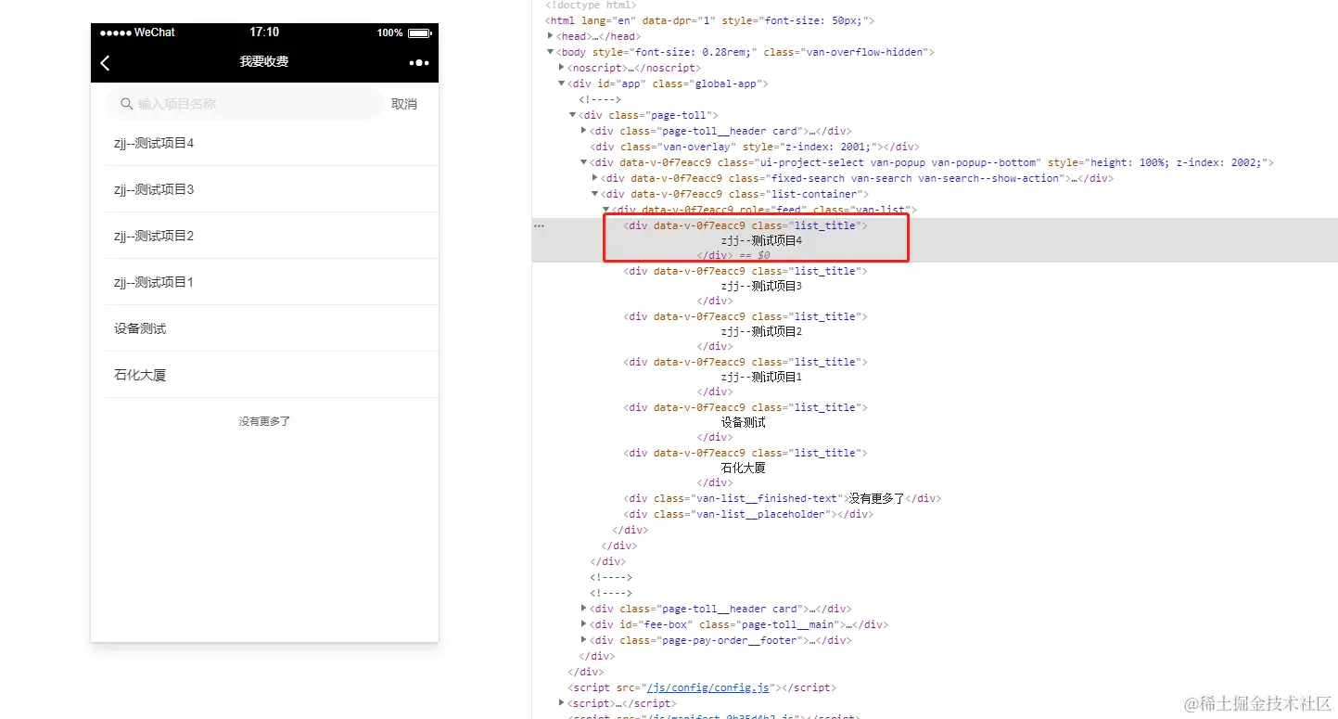Collapse the van-list feed div

[606, 210]
